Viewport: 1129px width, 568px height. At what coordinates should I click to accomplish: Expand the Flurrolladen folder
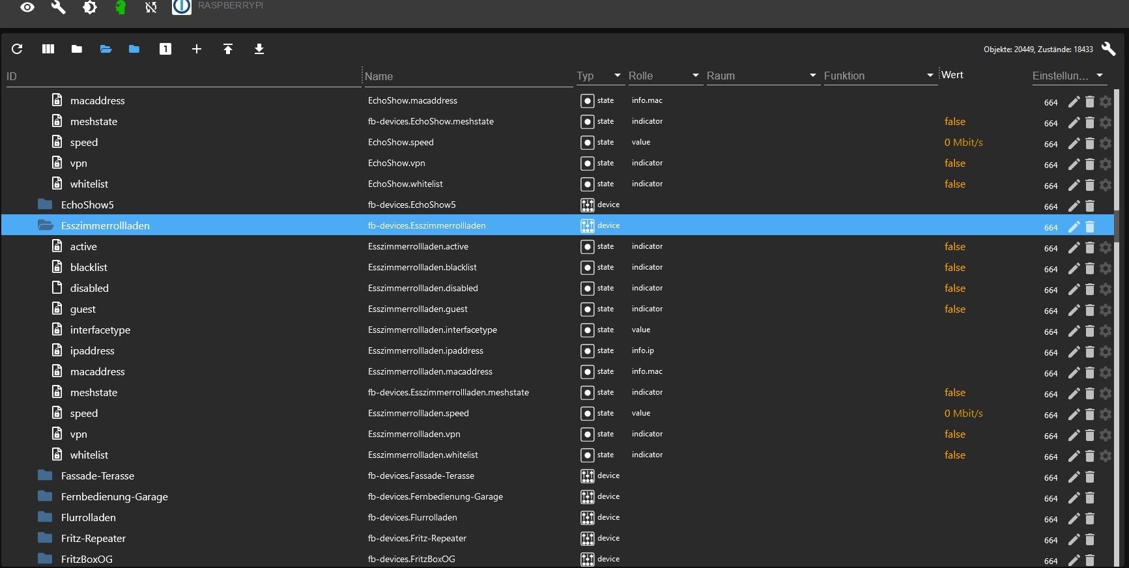[x=45, y=517]
